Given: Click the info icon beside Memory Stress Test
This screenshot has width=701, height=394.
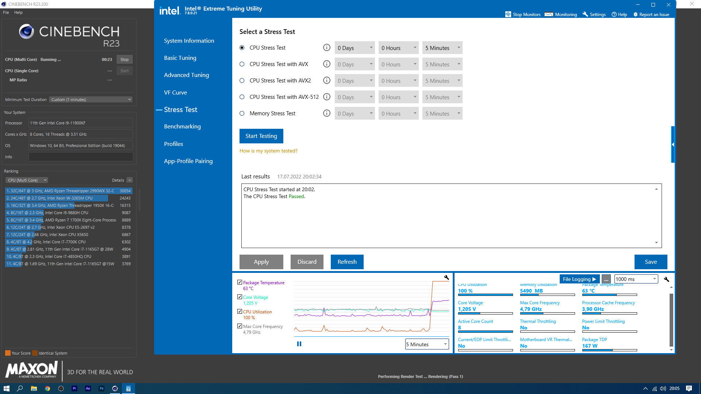Looking at the screenshot, I should (327, 113).
